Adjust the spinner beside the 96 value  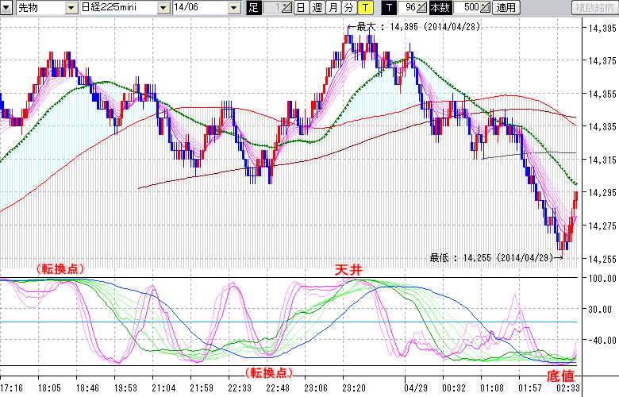coord(422,8)
